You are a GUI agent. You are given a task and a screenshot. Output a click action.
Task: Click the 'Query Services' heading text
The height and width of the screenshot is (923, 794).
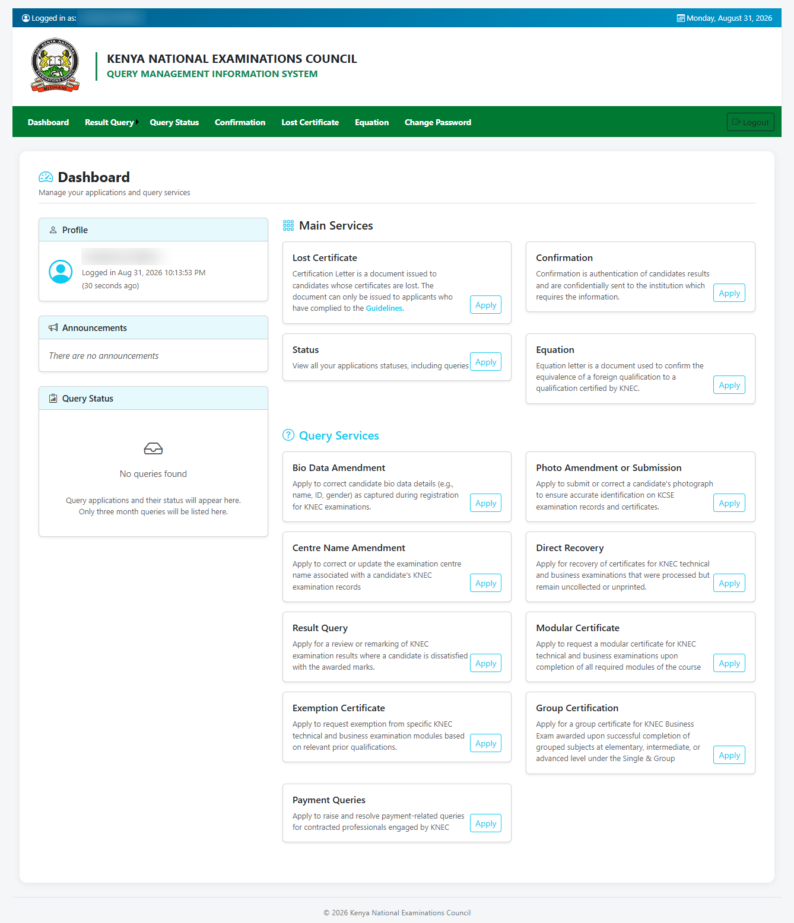[339, 435]
